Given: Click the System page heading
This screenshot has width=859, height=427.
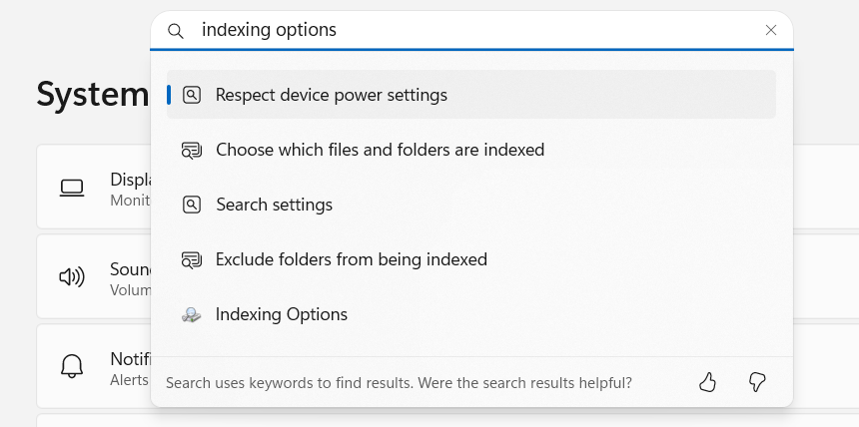Looking at the screenshot, I should (93, 94).
